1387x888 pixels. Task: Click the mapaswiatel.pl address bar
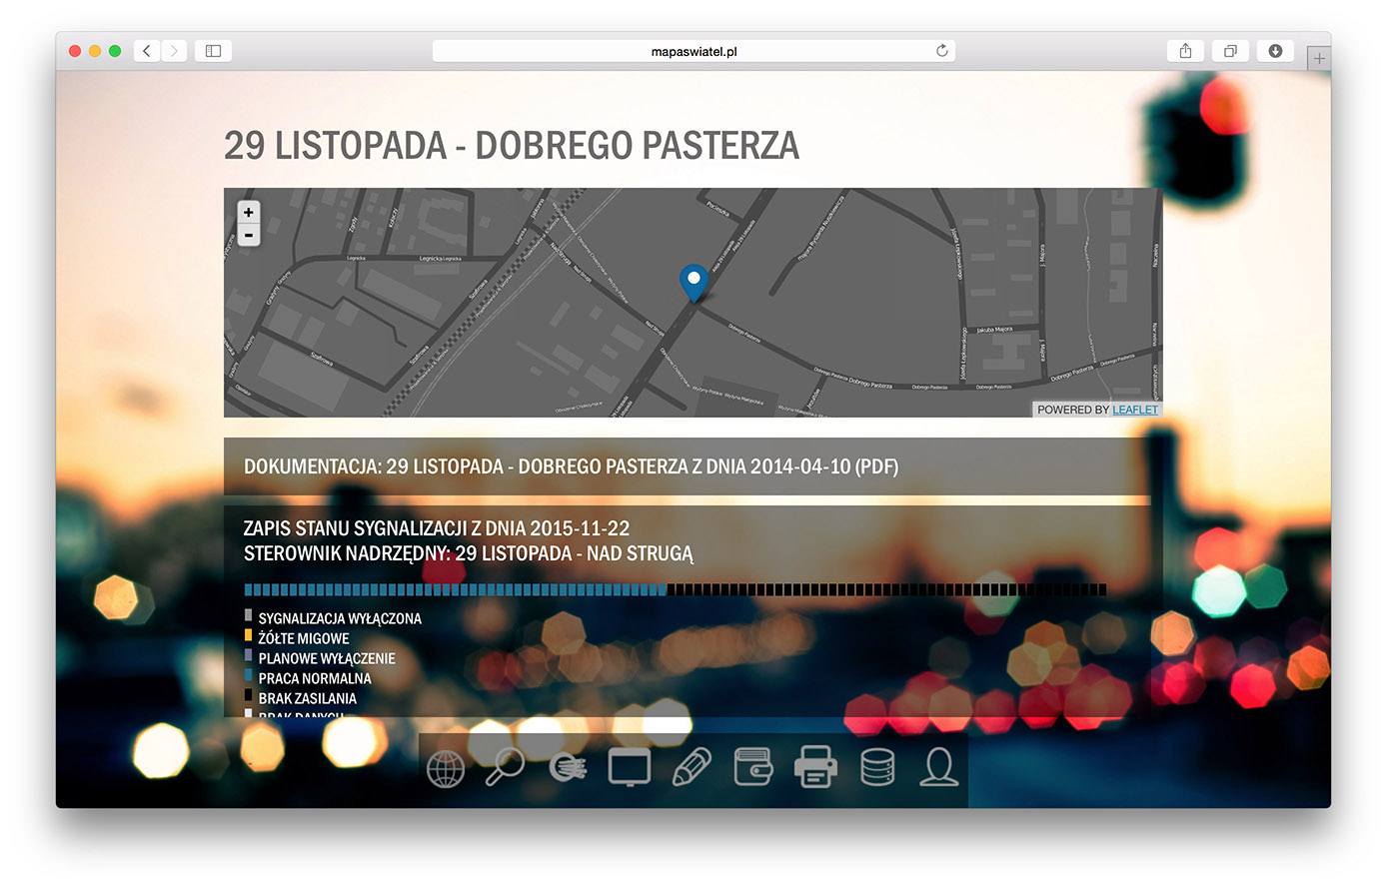(693, 51)
